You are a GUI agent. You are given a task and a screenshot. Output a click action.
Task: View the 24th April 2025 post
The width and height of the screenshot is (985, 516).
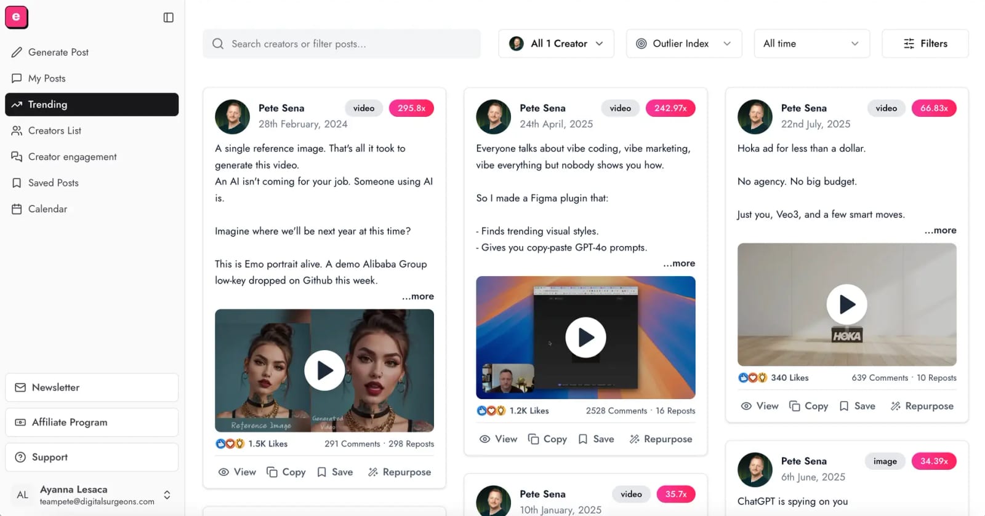pyautogui.click(x=498, y=439)
